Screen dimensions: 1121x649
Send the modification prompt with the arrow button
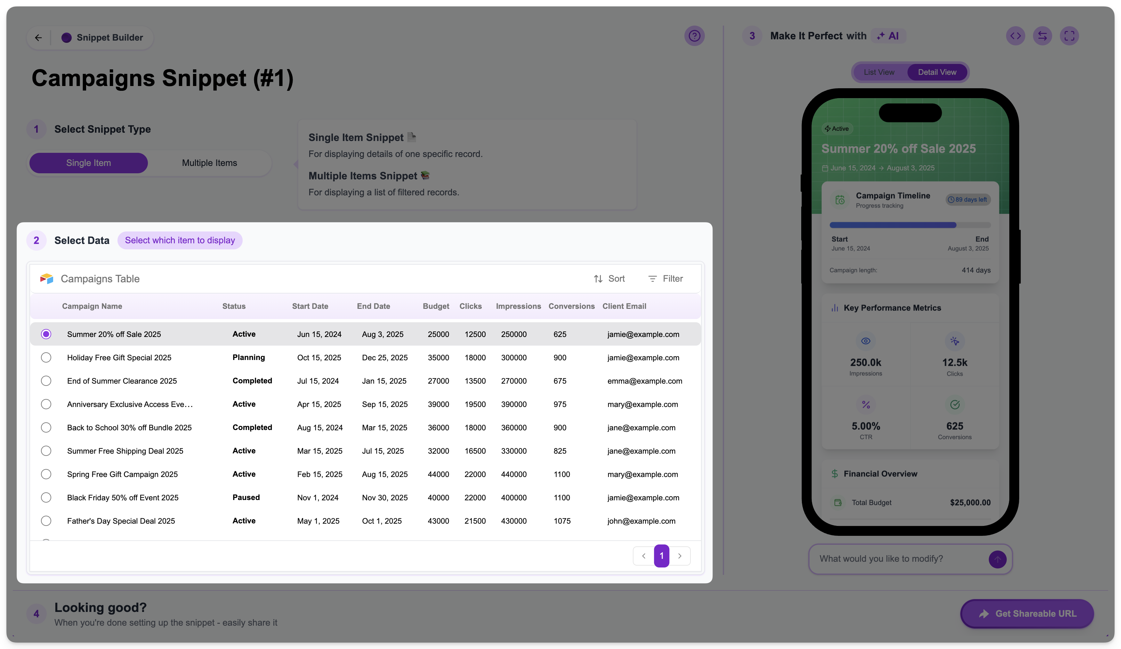point(997,559)
